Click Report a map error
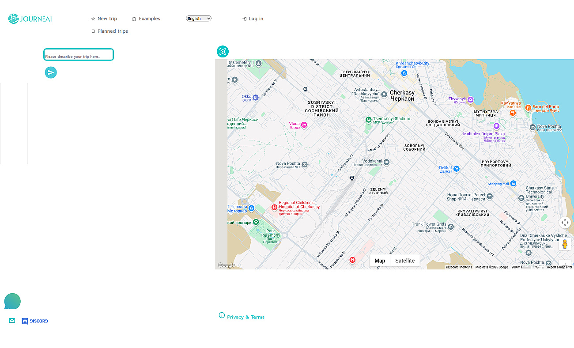 (x=559, y=267)
